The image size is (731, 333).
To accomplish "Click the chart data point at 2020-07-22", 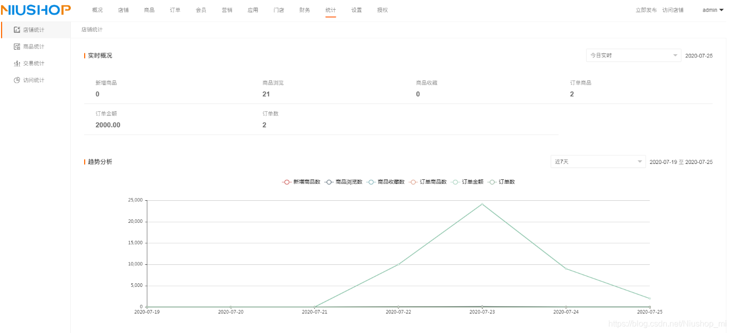I will click(x=398, y=264).
